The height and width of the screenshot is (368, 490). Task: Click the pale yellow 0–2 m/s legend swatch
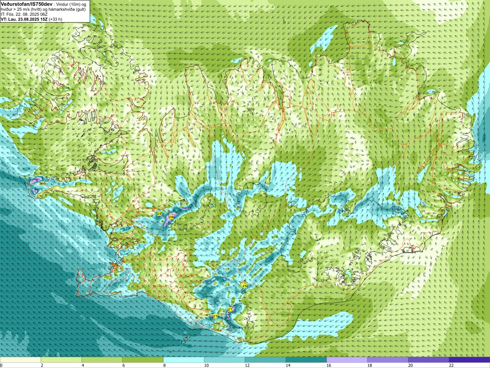(x=20, y=360)
